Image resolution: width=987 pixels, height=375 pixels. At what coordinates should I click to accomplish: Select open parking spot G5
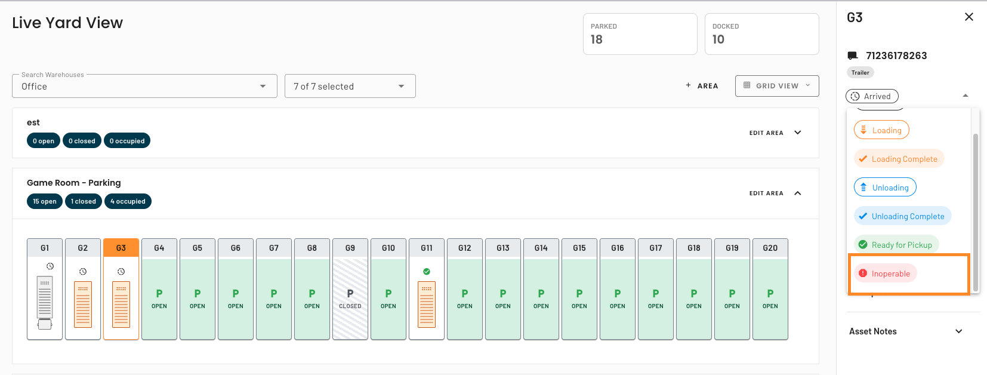click(198, 289)
